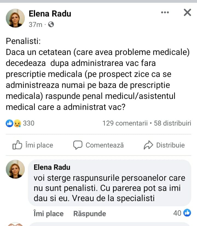Open the three-dot post options menu

165,13
